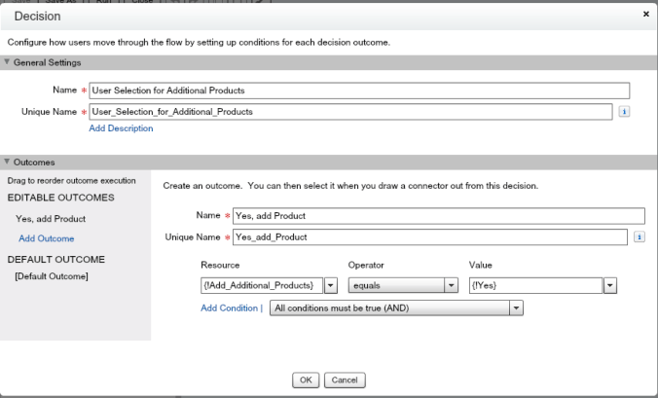658x398 pixels.
Task: Click info icon beside decision Unique Name
Action: 624,112
